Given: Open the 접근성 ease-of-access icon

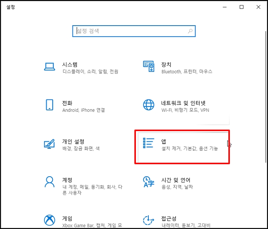Looking at the screenshot, I should [148, 220].
